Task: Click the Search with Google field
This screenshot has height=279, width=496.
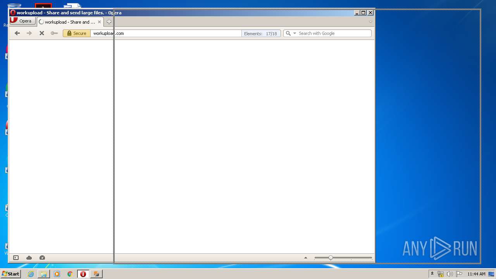Action: click(x=334, y=33)
